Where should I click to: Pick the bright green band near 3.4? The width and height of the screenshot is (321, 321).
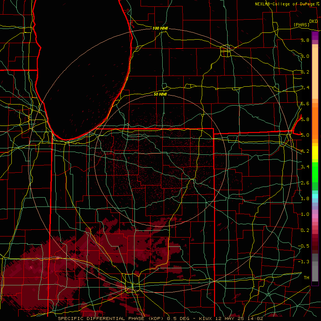coord(315,172)
